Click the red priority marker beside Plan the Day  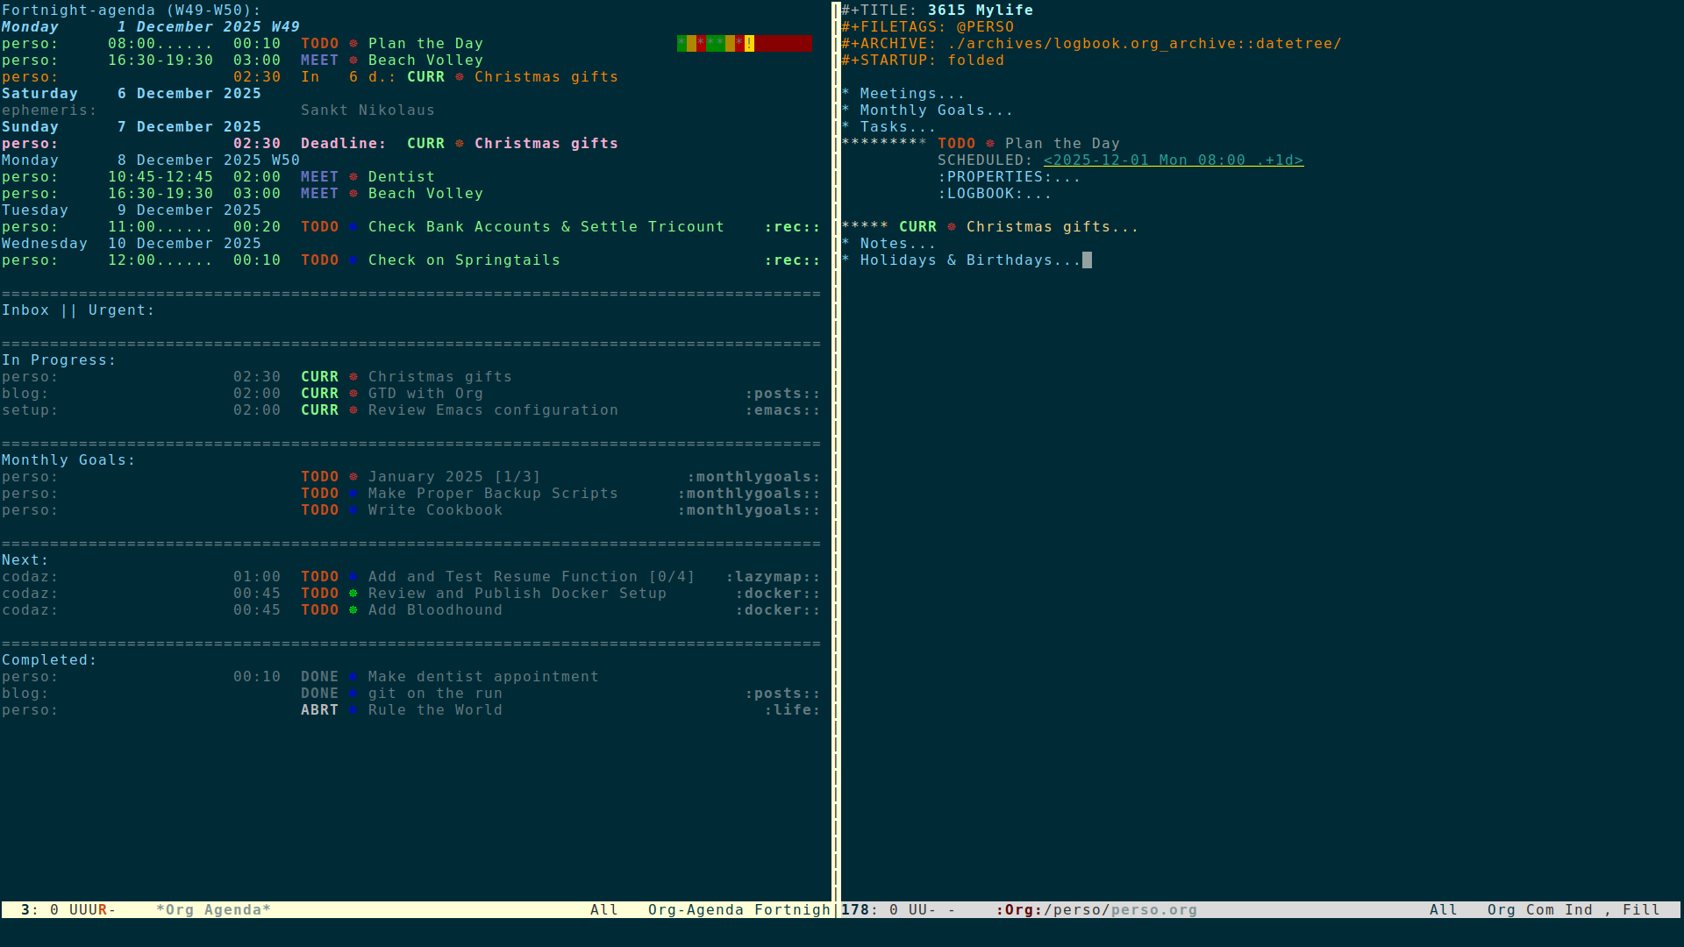(353, 44)
